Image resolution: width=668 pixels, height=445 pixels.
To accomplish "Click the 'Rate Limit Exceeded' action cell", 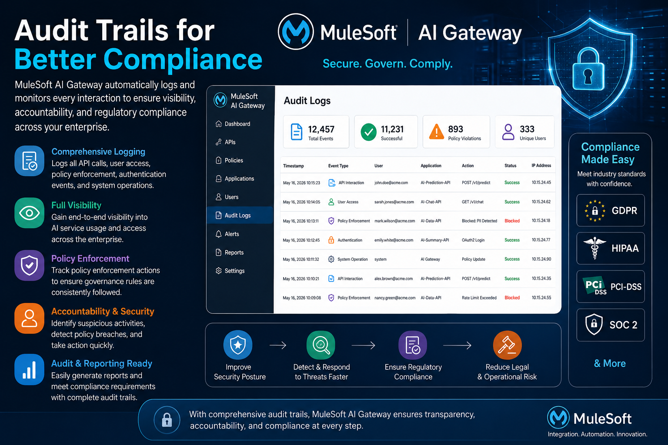I will pyautogui.click(x=479, y=298).
